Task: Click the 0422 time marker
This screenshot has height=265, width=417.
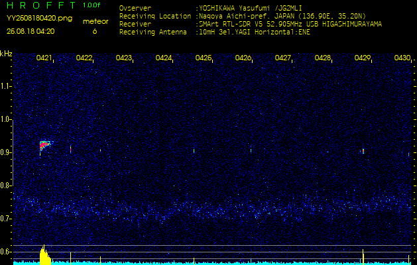Action: (84, 58)
